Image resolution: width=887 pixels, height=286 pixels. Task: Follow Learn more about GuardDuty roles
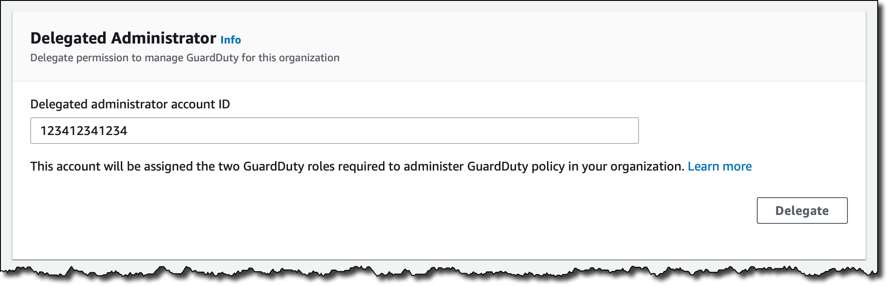pos(719,167)
